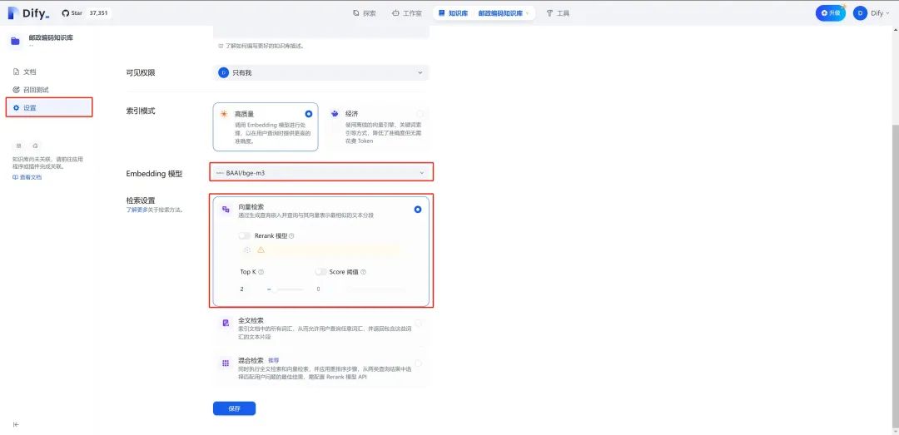Open the 工作室 tab

click(407, 12)
